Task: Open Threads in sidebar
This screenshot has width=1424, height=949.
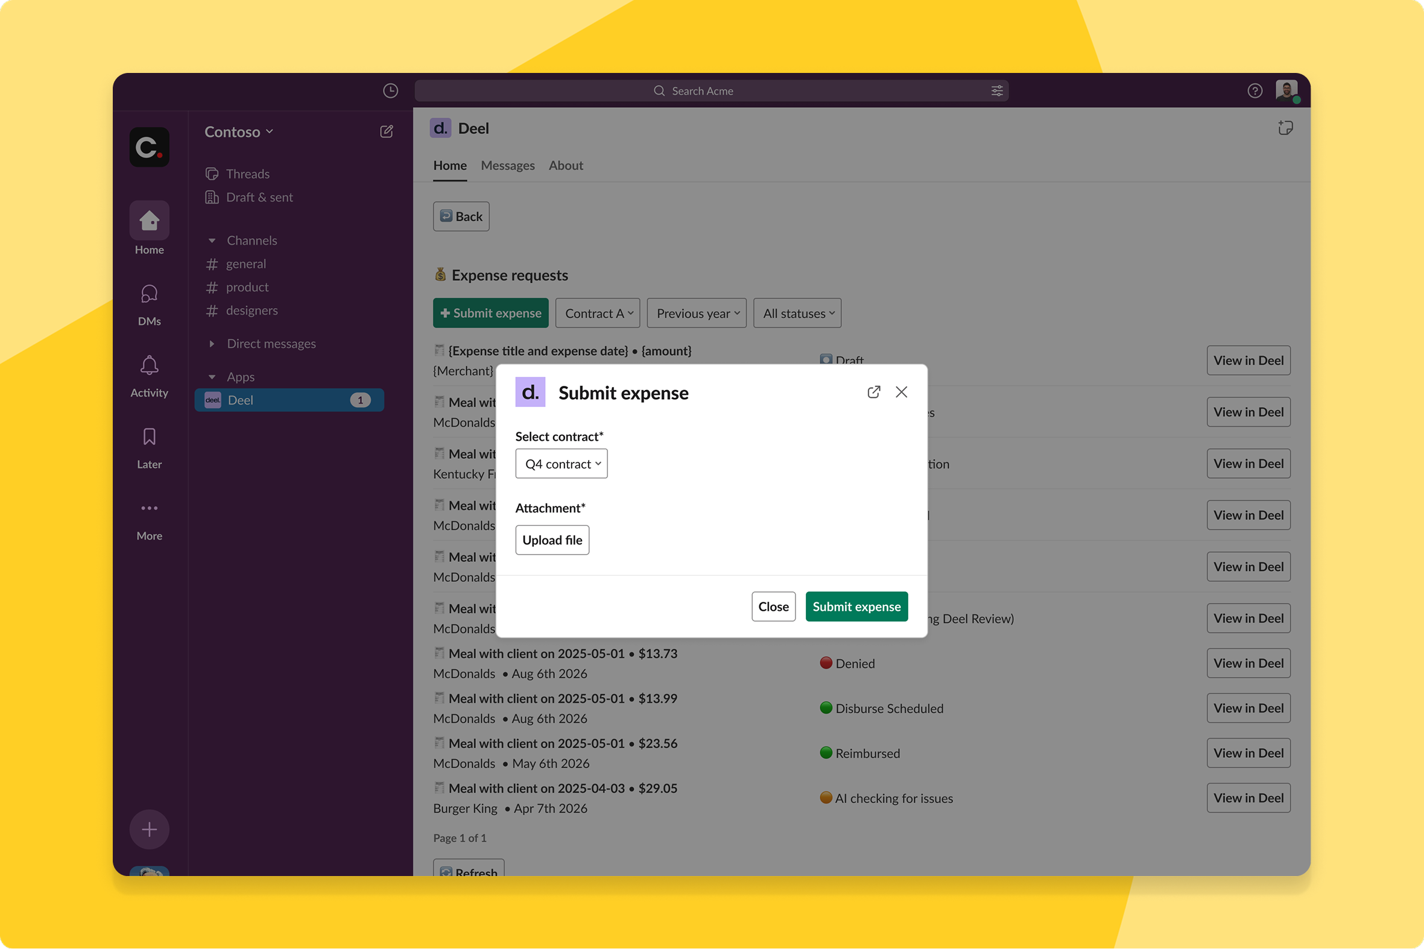Action: (x=238, y=174)
